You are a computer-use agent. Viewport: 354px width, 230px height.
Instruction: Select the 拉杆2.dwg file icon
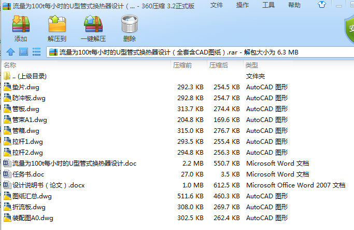coord(7,152)
